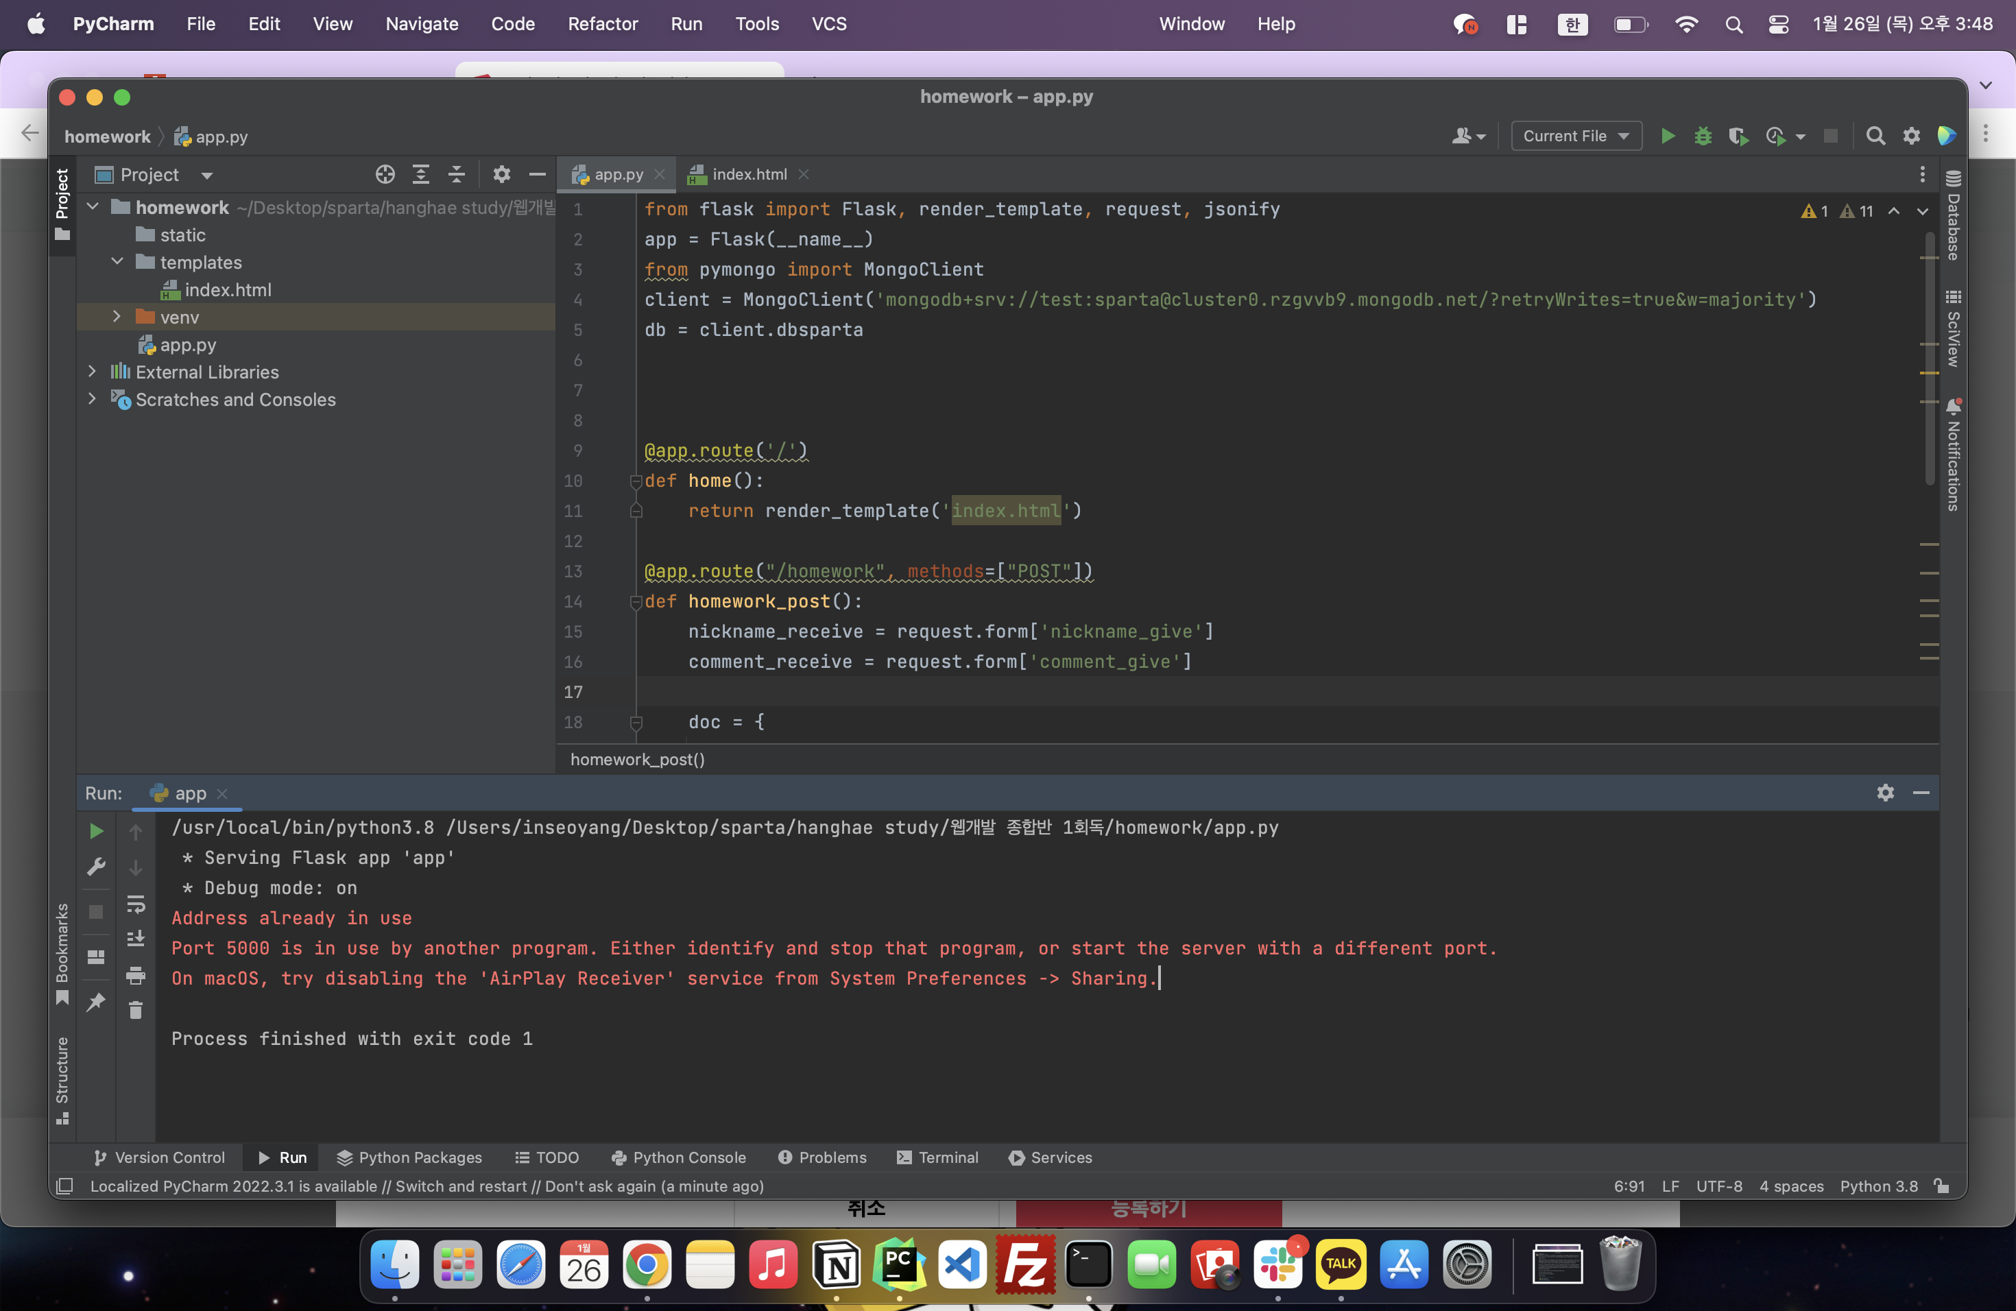Image resolution: width=2016 pixels, height=1311 pixels.
Task: Open the Current File run configuration dropdown
Action: click(1576, 136)
